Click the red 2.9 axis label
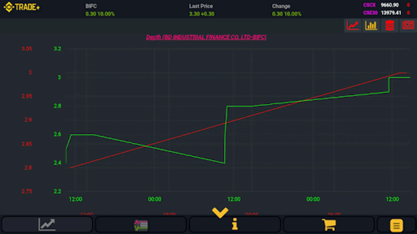 28,120
